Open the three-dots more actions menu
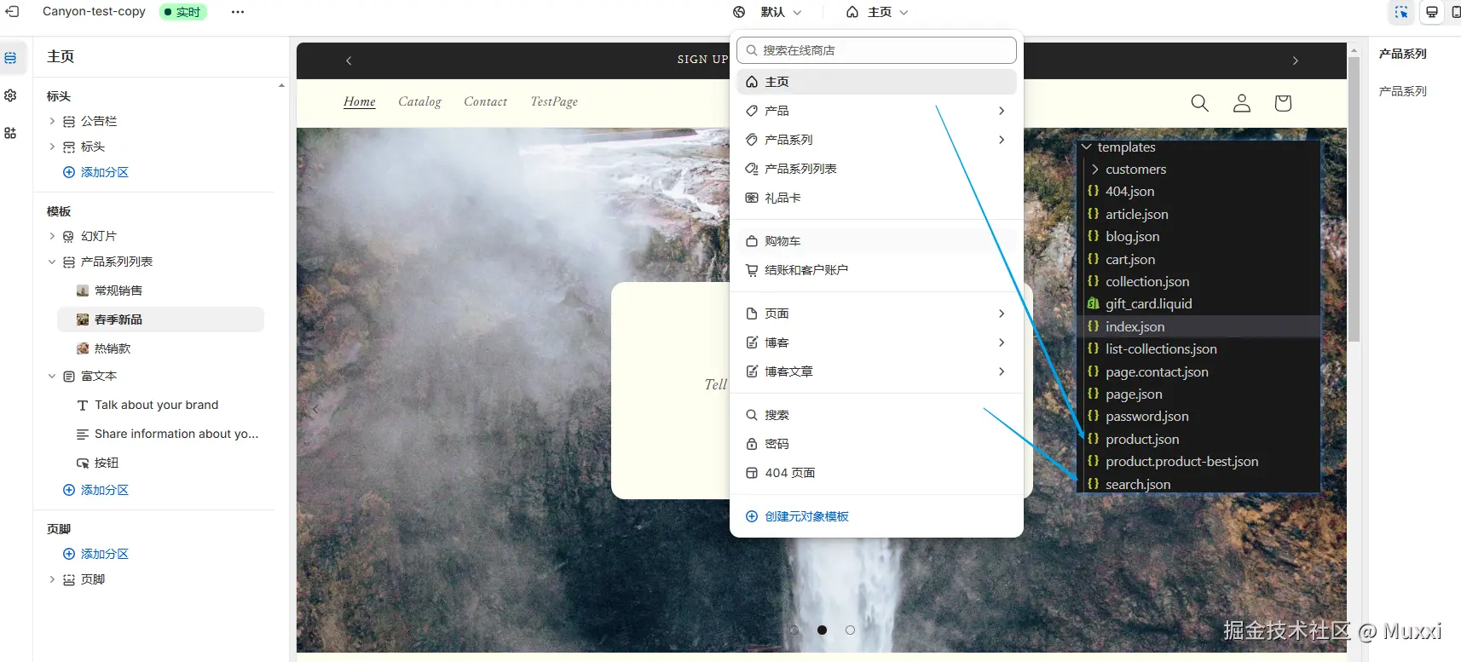The image size is (1461, 662). pyautogui.click(x=238, y=12)
